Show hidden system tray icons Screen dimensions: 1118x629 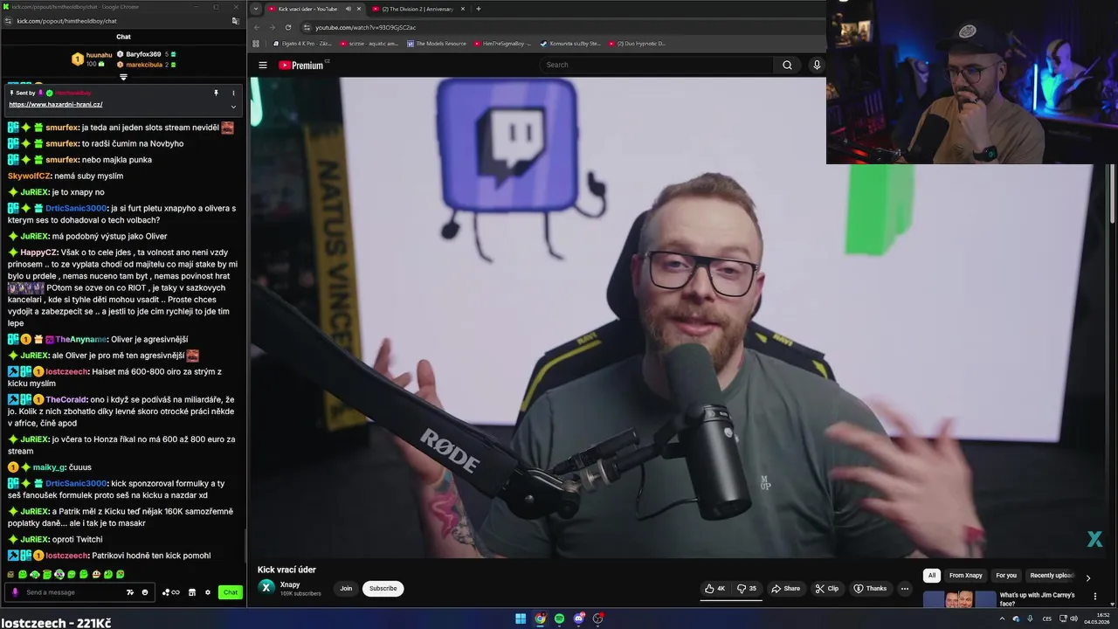(x=1002, y=619)
